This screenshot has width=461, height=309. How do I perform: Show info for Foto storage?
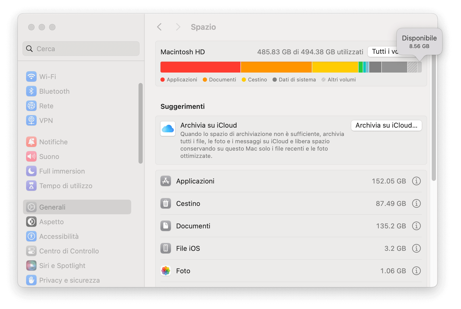tap(416, 271)
